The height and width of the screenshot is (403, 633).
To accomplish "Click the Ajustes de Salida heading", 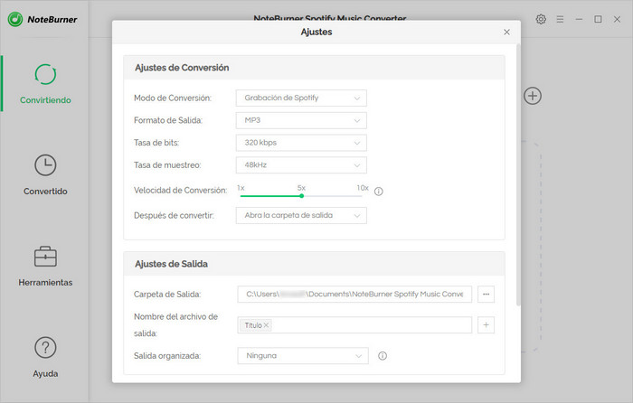I will tap(171, 264).
